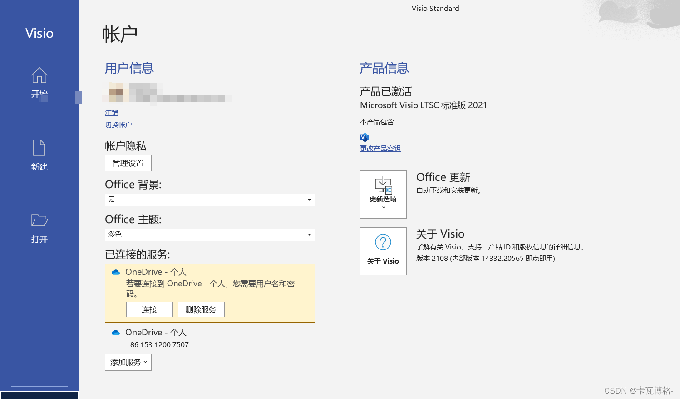Click the Visio product icon under 本产品包含
The height and width of the screenshot is (399, 680).
365,137
